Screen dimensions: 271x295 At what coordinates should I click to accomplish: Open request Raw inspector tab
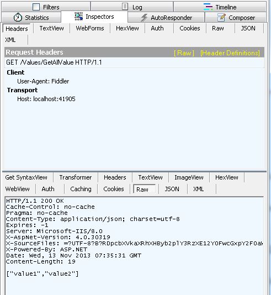218,28
